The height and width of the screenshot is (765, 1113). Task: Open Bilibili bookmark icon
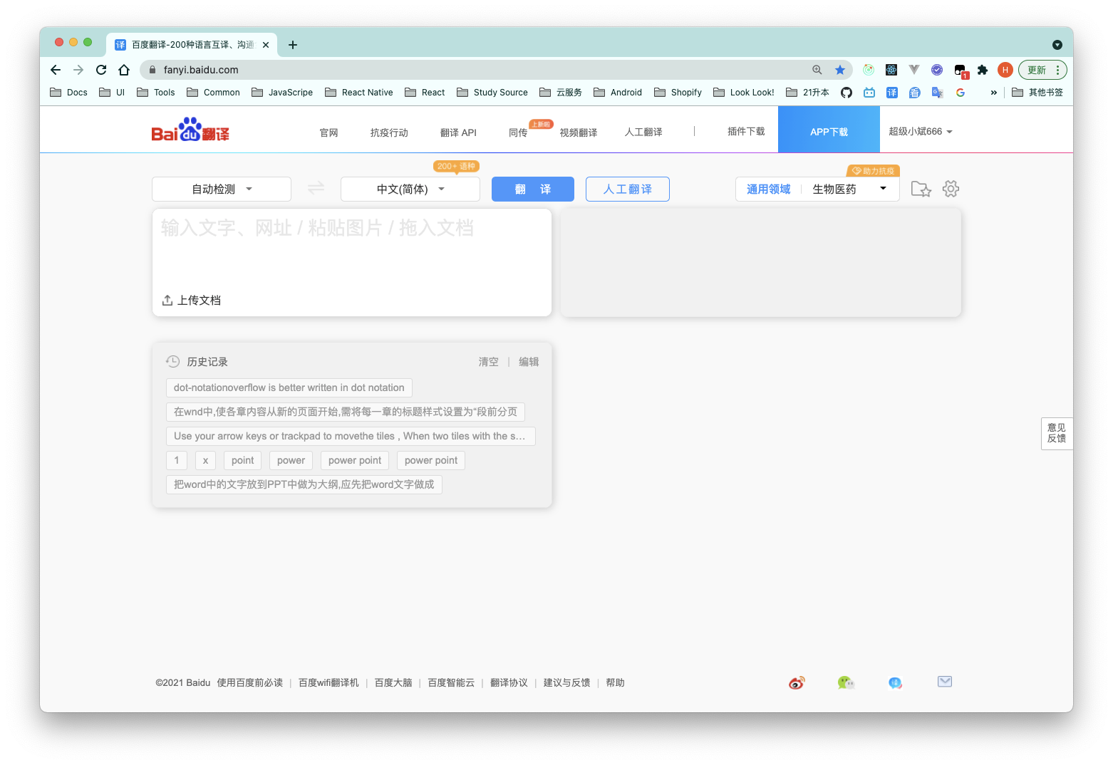[x=869, y=93]
